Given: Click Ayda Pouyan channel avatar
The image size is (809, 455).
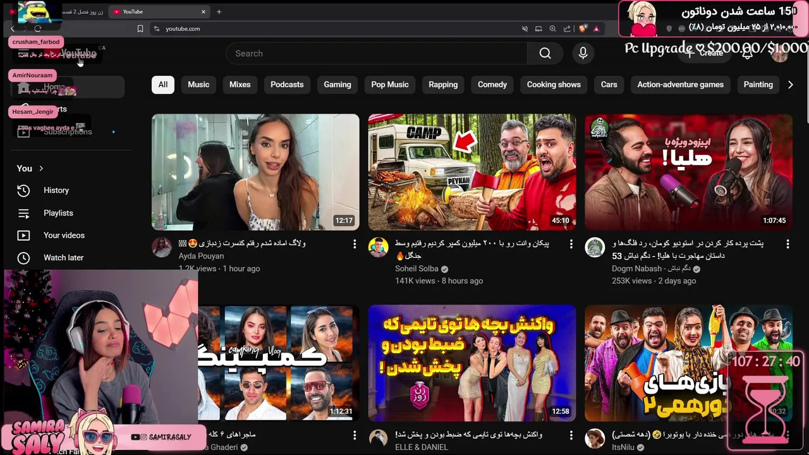Looking at the screenshot, I should (162, 248).
